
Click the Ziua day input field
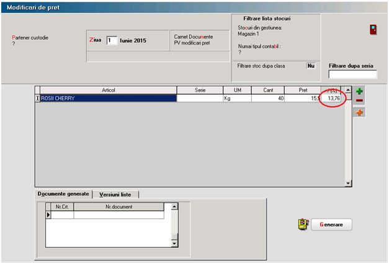(x=112, y=41)
